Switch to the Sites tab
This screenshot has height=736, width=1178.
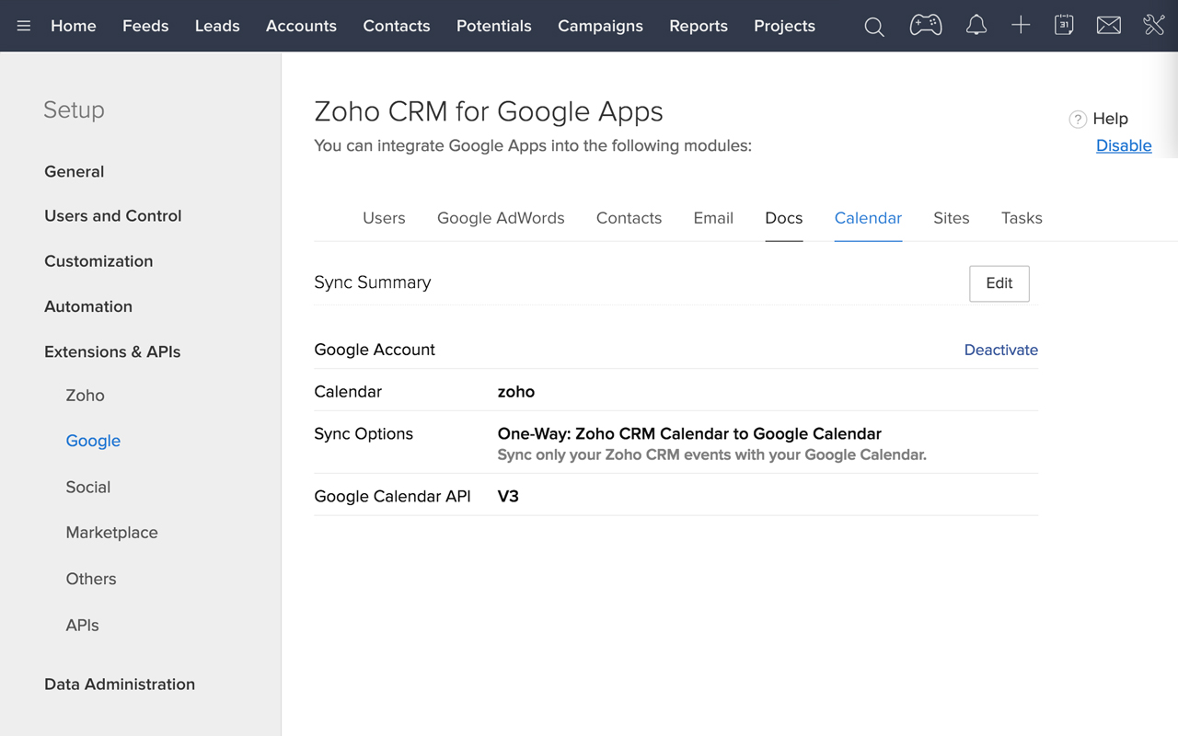tap(952, 218)
